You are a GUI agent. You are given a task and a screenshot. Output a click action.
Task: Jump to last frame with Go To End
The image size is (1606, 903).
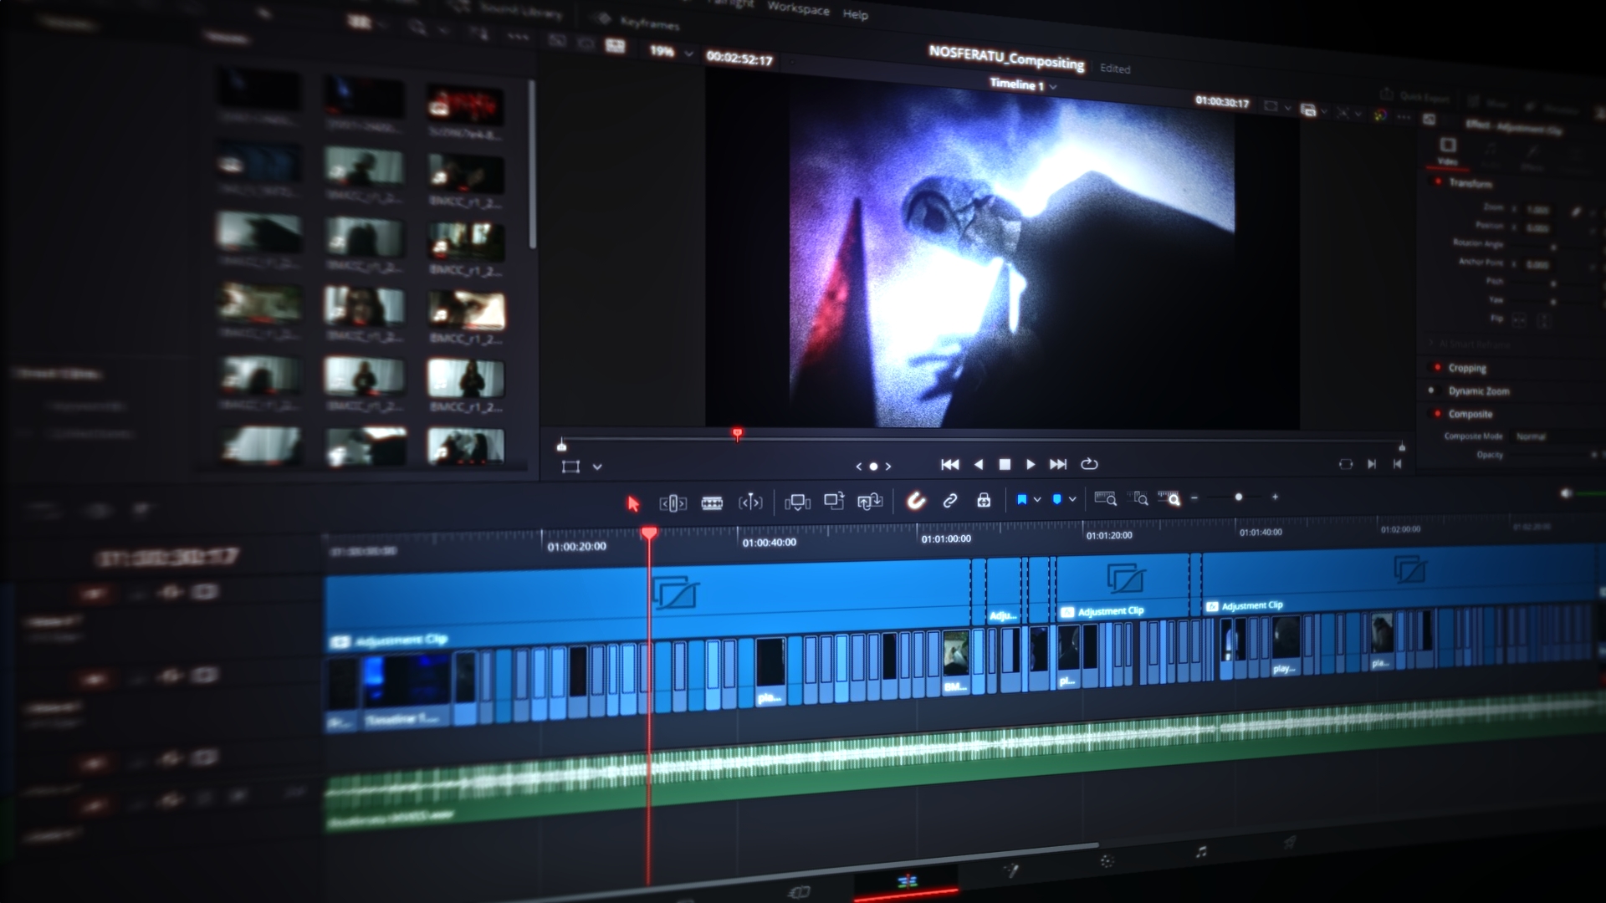(x=1058, y=464)
